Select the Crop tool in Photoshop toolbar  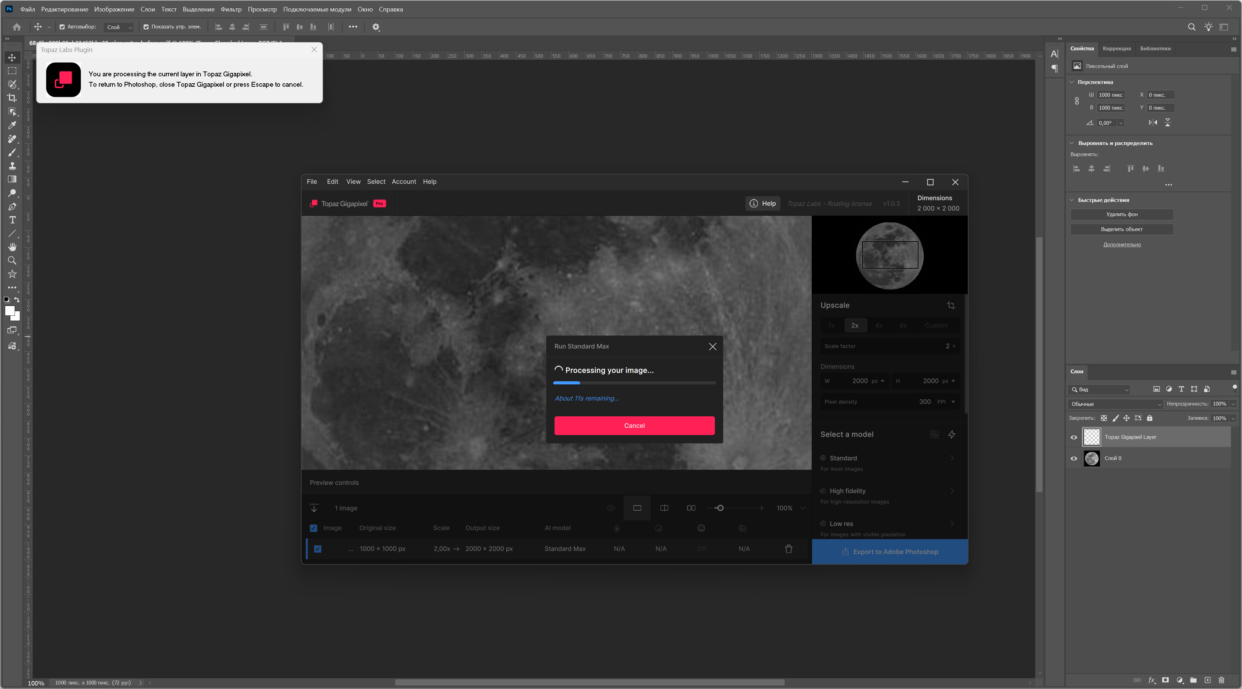point(12,98)
